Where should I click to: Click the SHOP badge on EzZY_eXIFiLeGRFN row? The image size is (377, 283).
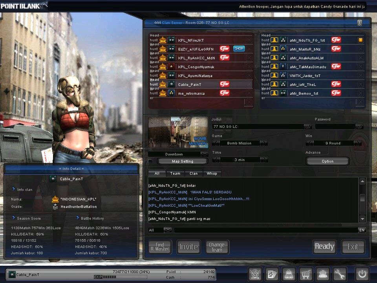[x=239, y=49]
